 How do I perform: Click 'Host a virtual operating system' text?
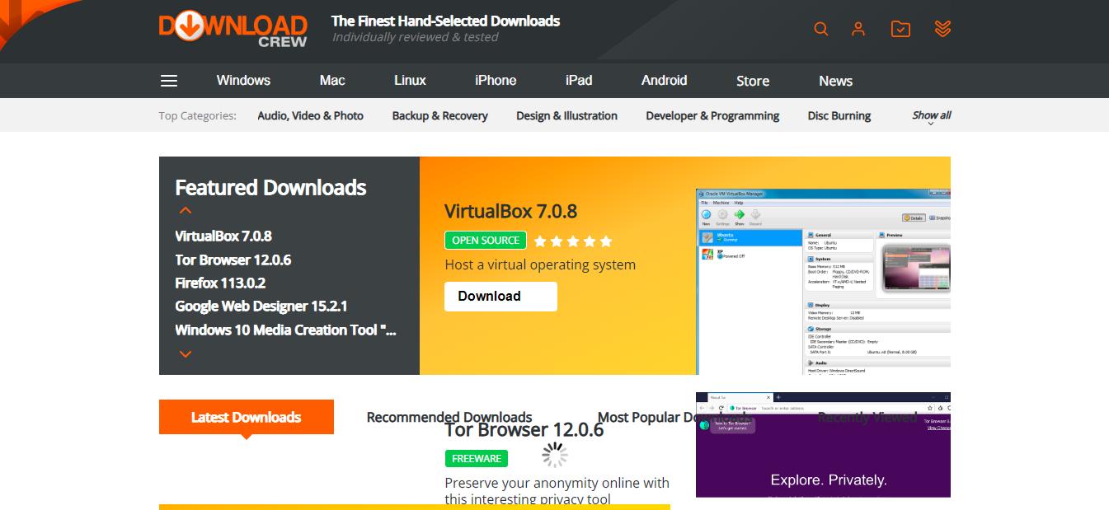pyautogui.click(x=540, y=264)
